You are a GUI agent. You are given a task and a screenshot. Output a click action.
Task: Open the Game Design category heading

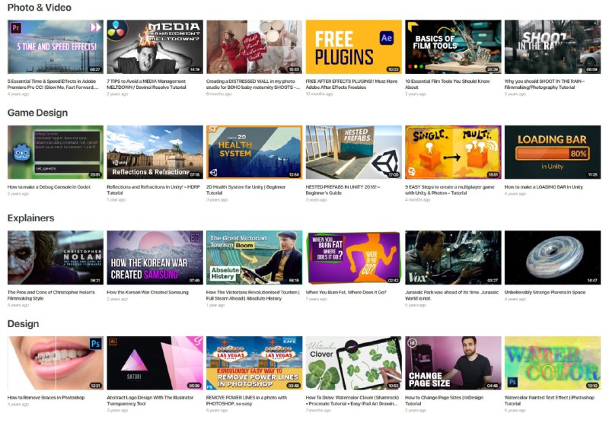[37, 113]
